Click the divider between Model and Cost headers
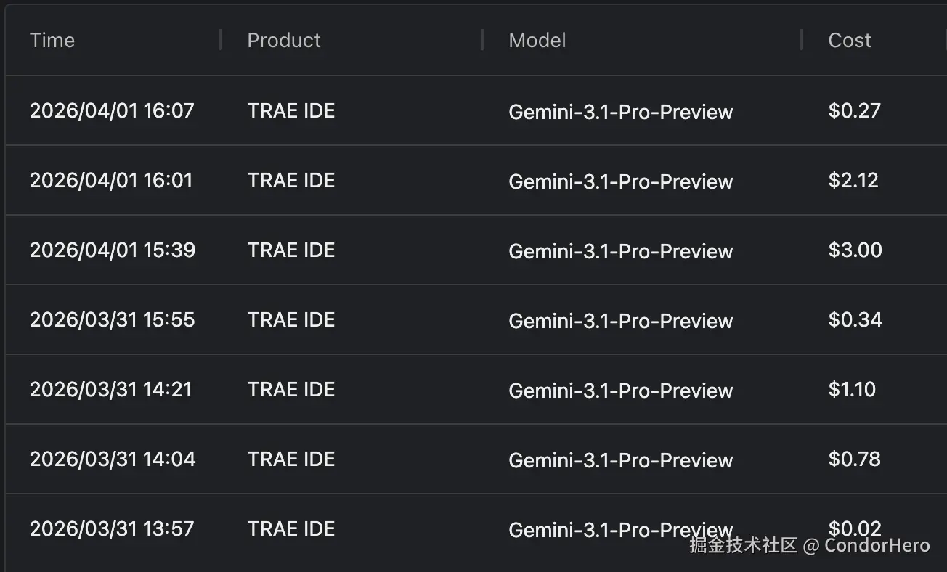Screen dimensions: 947x572 click(x=802, y=40)
